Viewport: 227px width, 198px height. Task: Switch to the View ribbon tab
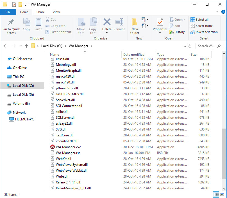click(56, 12)
